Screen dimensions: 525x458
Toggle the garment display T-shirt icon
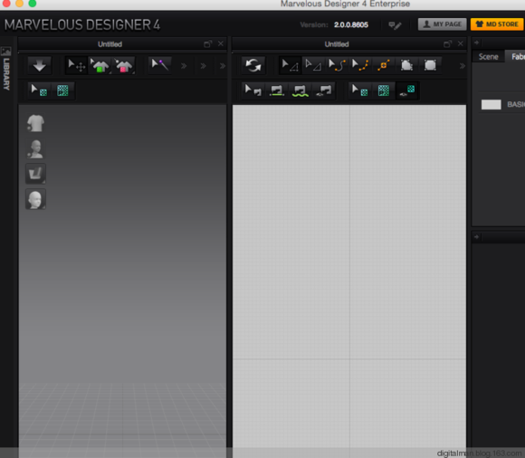click(35, 123)
